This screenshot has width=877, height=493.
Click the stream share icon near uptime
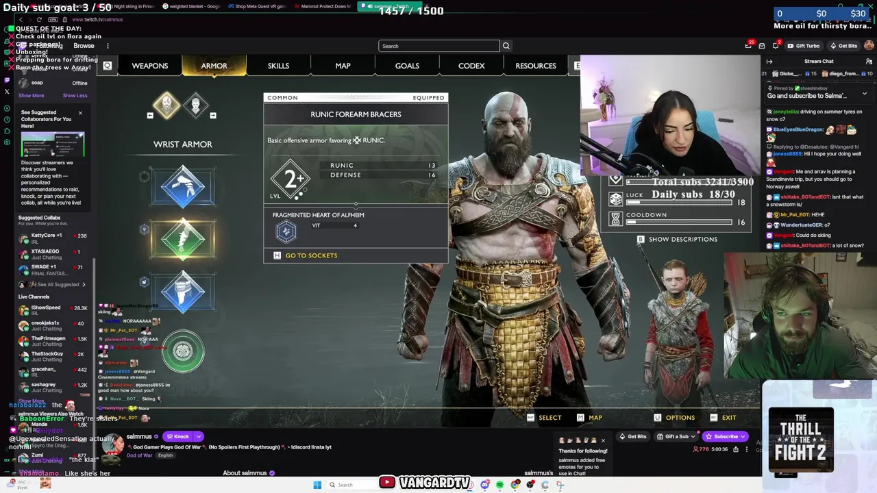coord(736,449)
